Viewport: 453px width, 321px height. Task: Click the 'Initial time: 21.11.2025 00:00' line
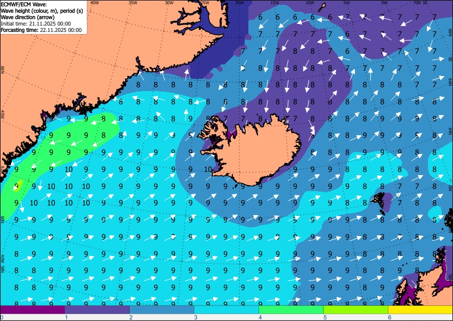click(36, 23)
